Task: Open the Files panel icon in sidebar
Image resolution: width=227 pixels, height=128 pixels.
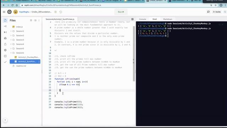Action: tap(5, 20)
